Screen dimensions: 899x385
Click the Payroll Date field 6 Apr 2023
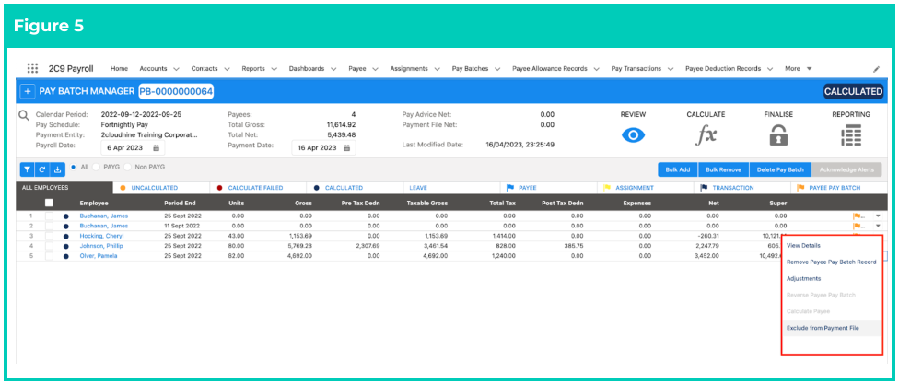click(x=133, y=147)
